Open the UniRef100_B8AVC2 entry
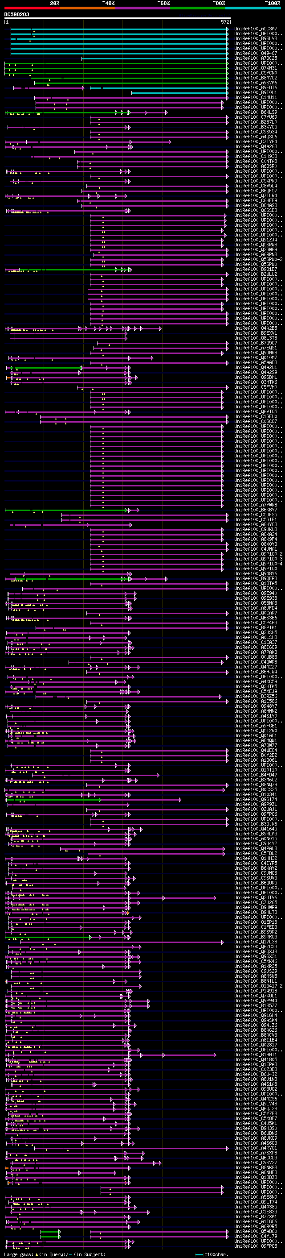 click(x=255, y=78)
